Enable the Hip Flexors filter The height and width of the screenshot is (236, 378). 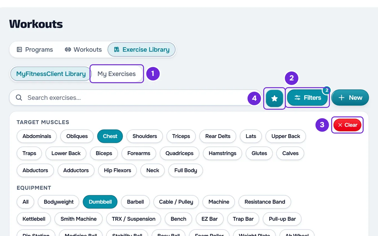pos(117,171)
